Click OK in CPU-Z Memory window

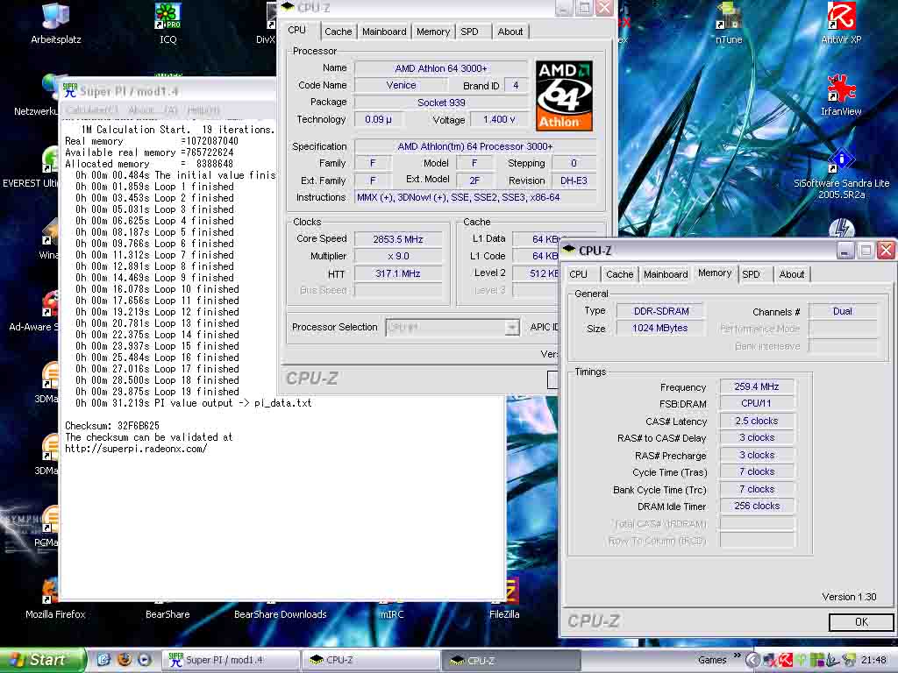(861, 622)
